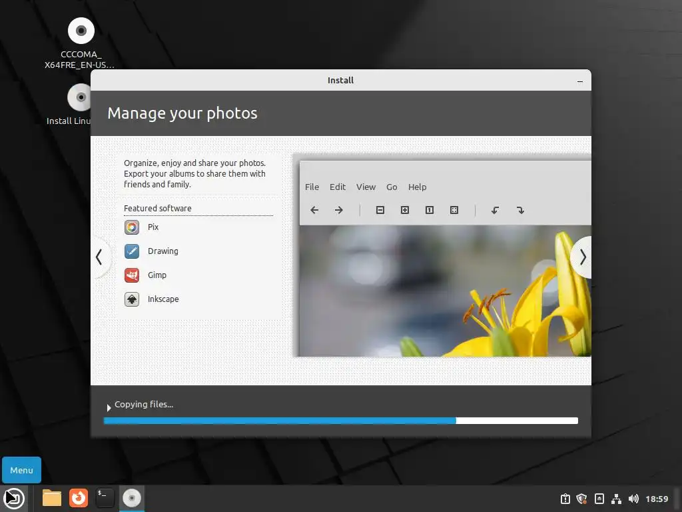Click the Gimp app icon
Viewport: 682px width, 512px height.
pyautogui.click(x=132, y=275)
